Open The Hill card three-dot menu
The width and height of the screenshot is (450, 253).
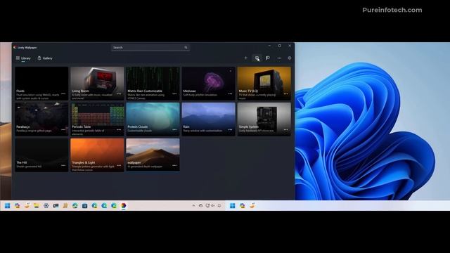63,166
